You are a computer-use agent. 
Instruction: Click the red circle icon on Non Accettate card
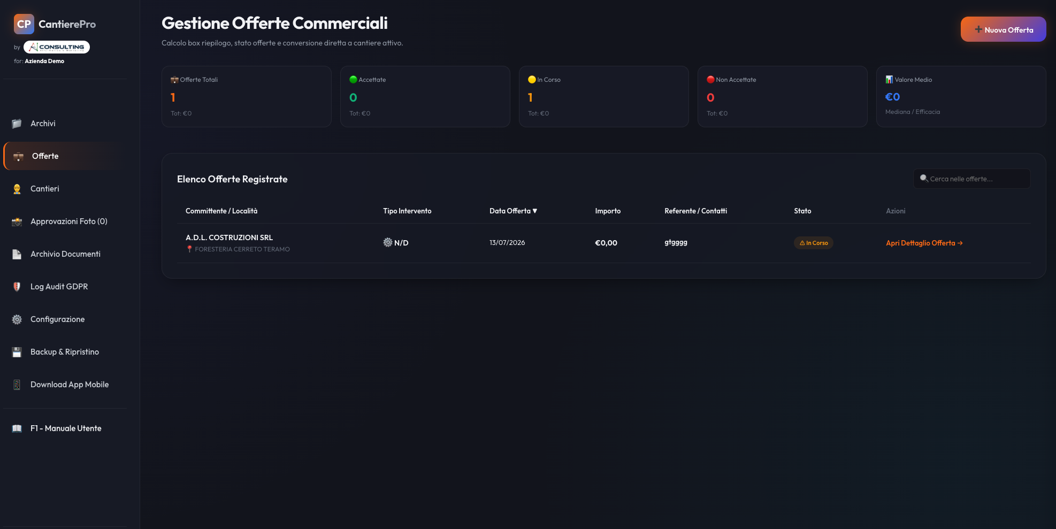point(710,80)
